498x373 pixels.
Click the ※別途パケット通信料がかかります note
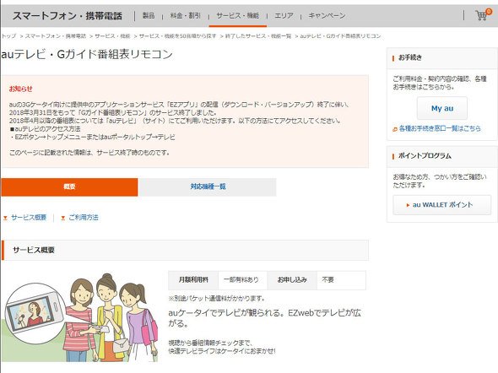[x=216, y=299]
